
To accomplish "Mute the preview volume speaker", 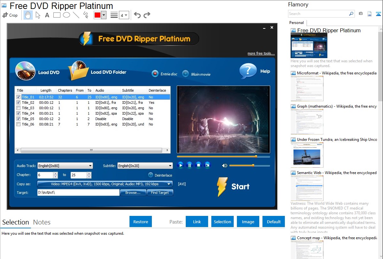I will coord(224,165).
